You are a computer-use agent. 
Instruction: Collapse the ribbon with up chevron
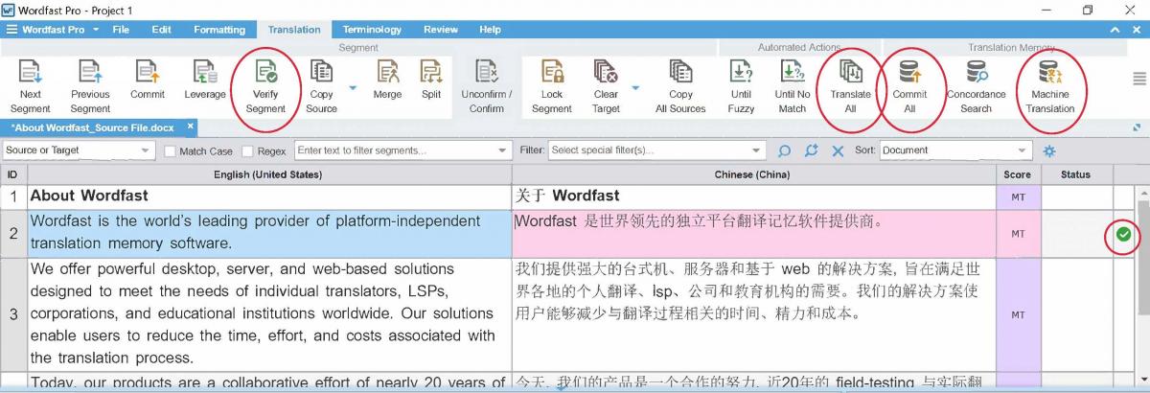[x=1113, y=30]
